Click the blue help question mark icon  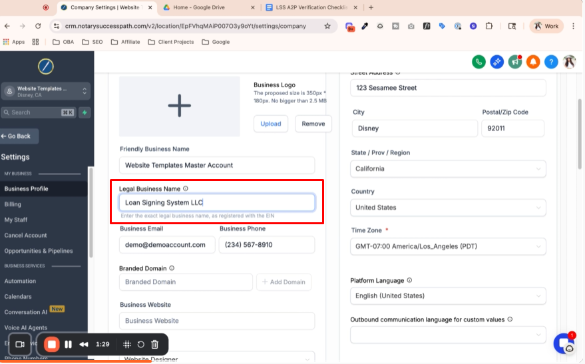(x=551, y=61)
